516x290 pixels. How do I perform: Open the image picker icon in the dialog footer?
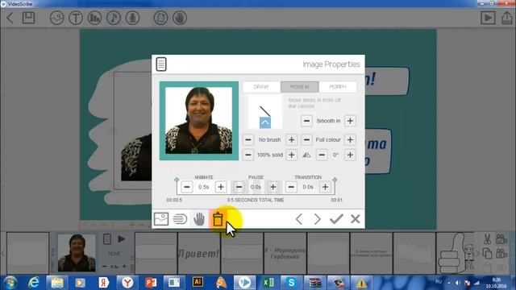click(x=161, y=219)
